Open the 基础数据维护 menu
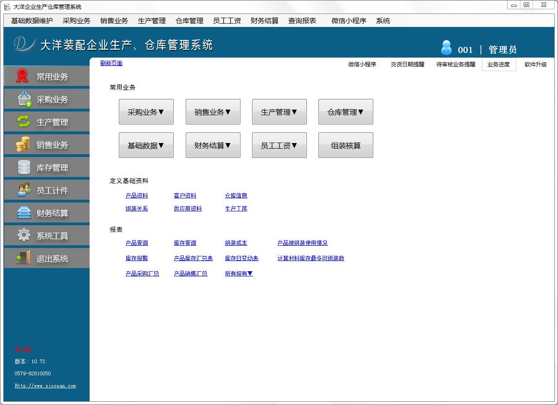Viewport: 558px width, 405px height. (32, 21)
